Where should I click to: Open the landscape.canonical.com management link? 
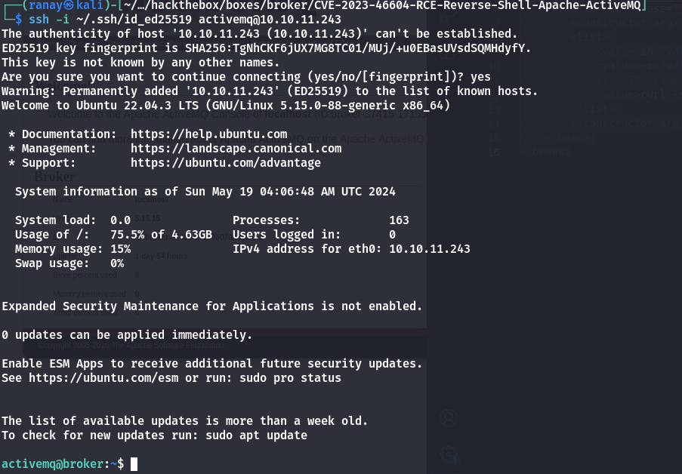point(236,149)
